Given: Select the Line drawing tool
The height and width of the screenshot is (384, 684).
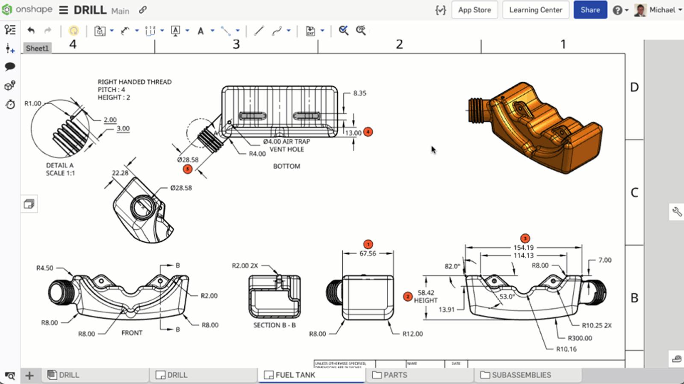Looking at the screenshot, I should point(259,31).
